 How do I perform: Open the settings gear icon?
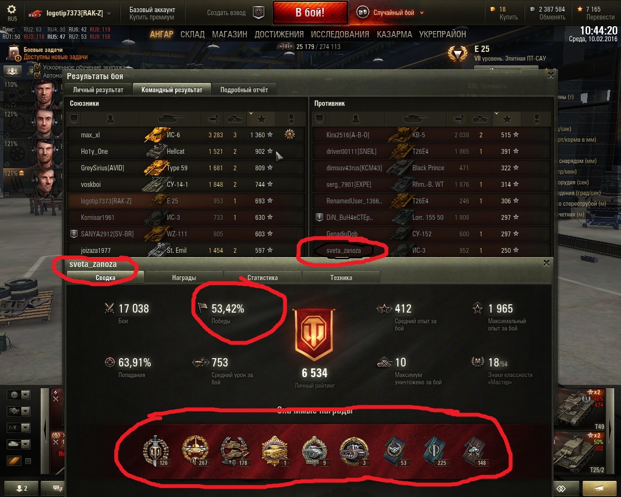(12, 9)
